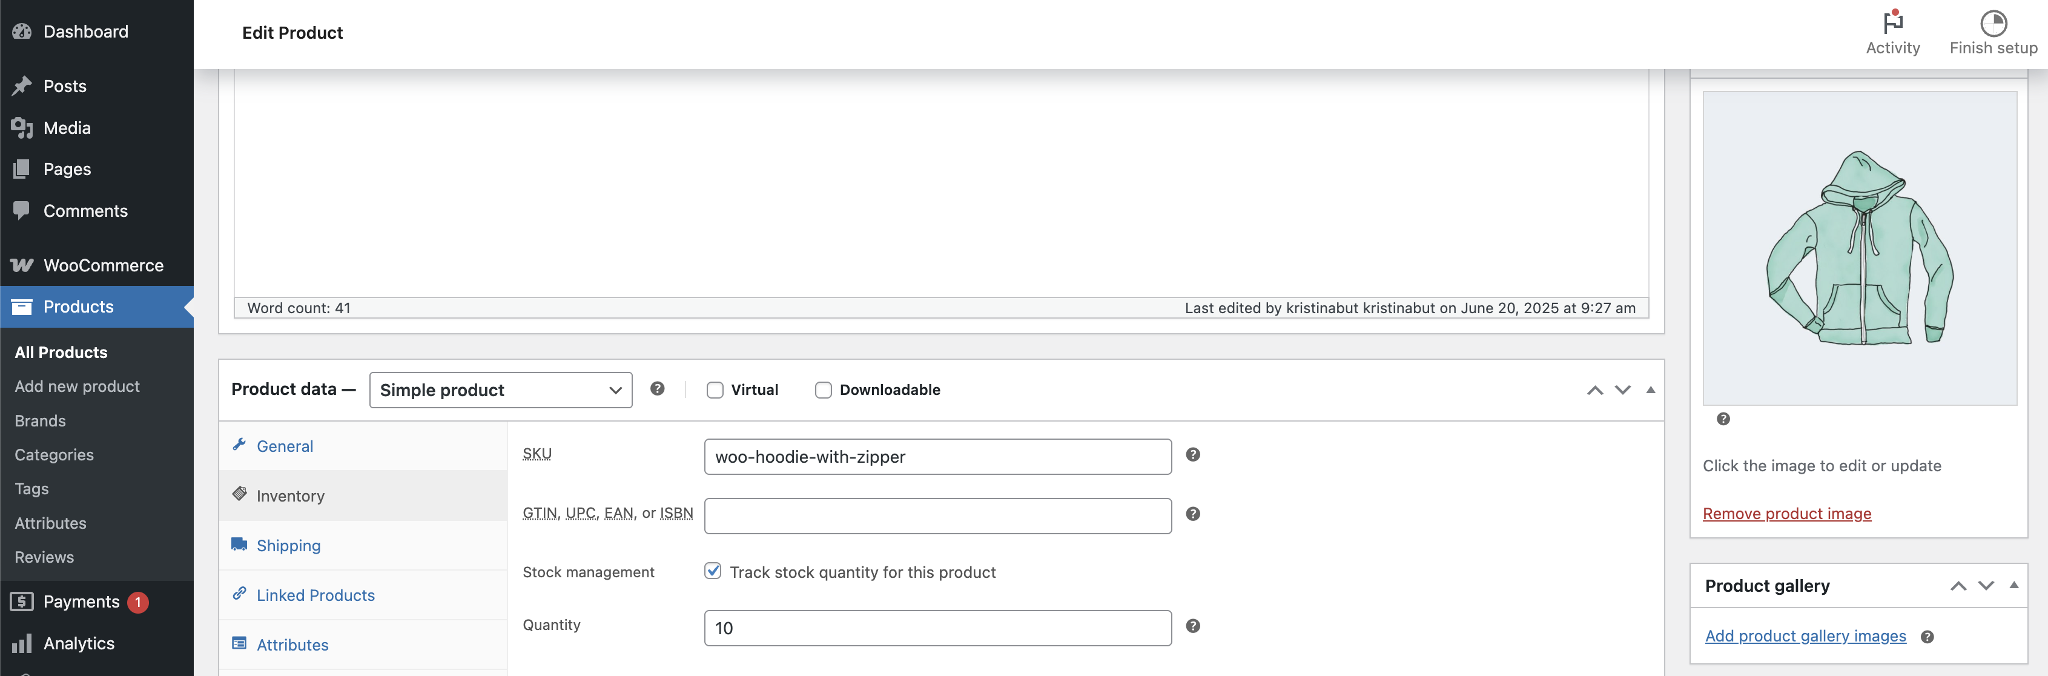
Task: Click the Posts pushpin icon
Action: coord(21,86)
